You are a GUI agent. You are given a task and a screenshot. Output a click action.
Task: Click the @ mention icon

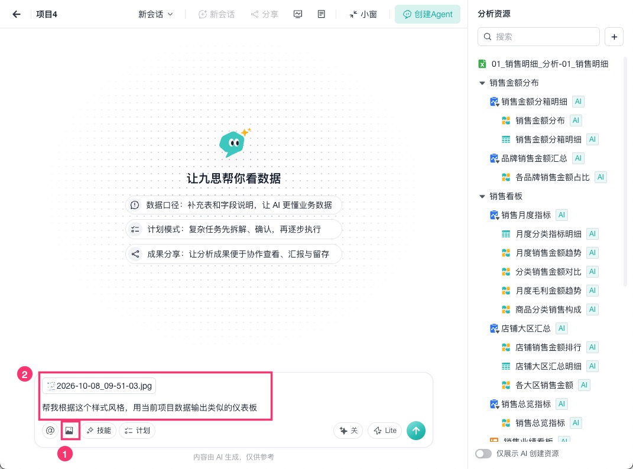pyautogui.click(x=50, y=431)
